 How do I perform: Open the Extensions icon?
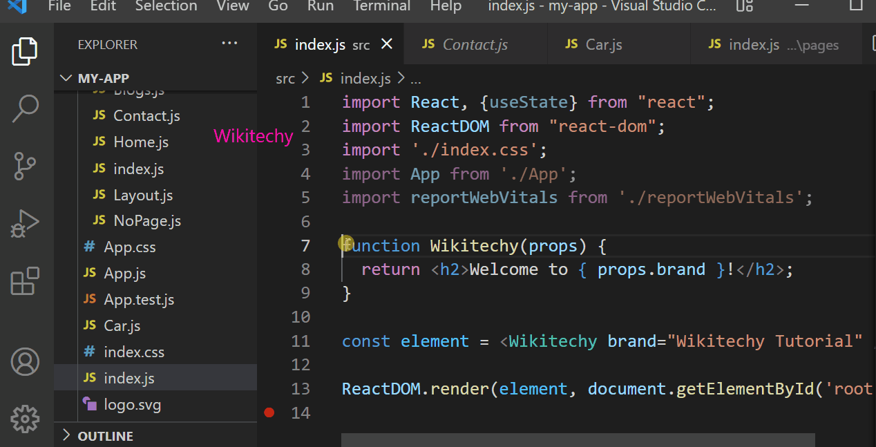click(x=25, y=280)
